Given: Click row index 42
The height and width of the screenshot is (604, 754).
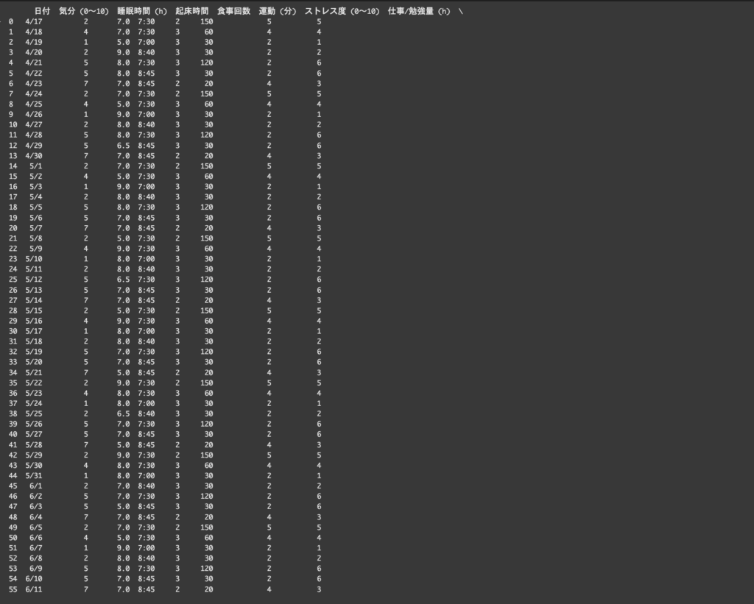Looking at the screenshot, I should pos(13,455).
